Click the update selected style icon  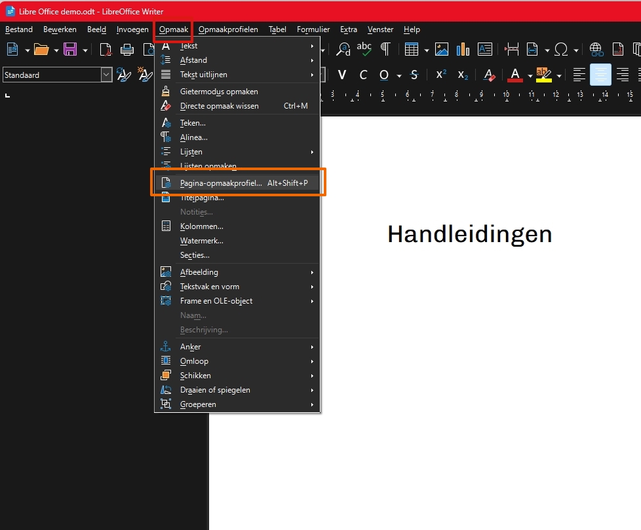point(123,75)
